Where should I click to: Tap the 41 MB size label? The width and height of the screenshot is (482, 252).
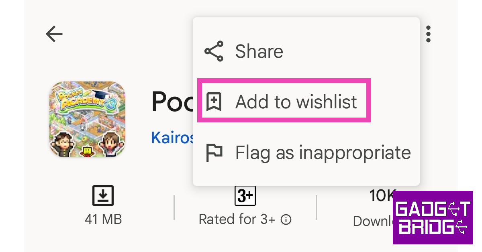click(103, 219)
